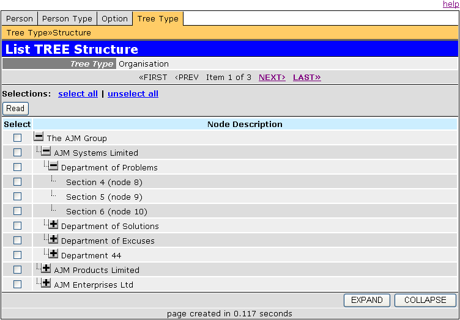Tick the checkbox for The AJM Group
460x320 pixels.
[17, 138]
